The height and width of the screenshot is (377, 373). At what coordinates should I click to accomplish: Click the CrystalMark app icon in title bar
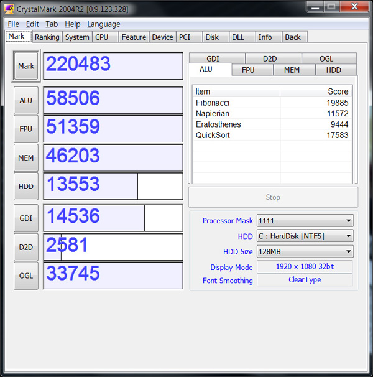tap(9, 9)
